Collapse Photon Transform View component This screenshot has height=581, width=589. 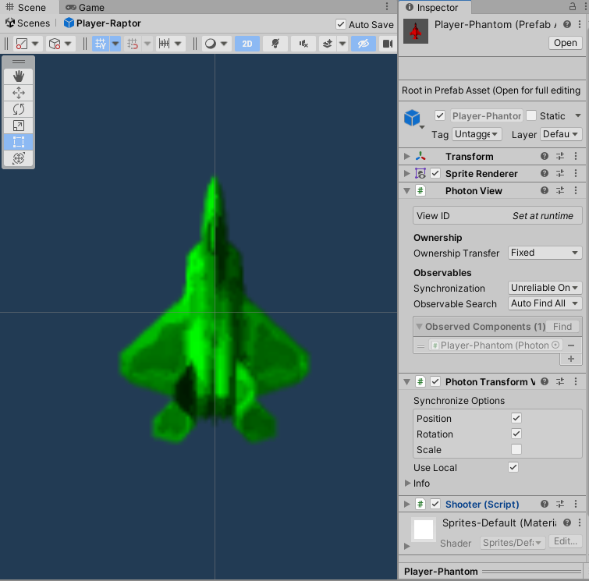(x=406, y=382)
